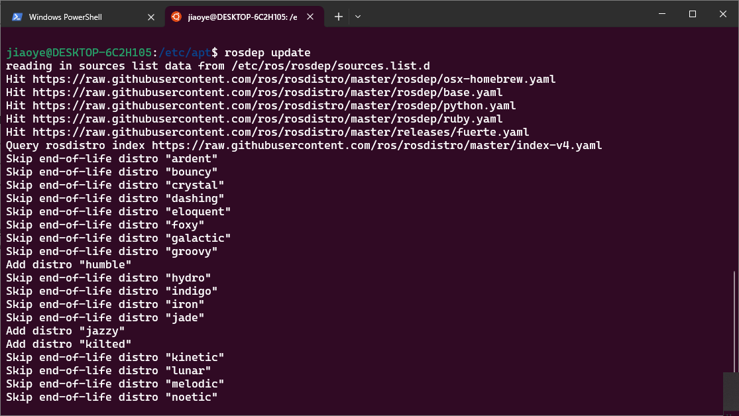Select the jiaoye@DESKTOP-6C2H105 tab title
739x416 pixels.
[x=242, y=17]
